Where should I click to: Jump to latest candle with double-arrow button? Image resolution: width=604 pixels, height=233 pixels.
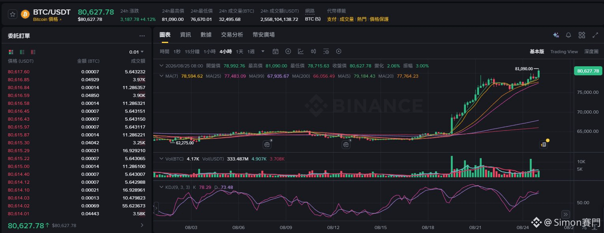click(x=566, y=214)
